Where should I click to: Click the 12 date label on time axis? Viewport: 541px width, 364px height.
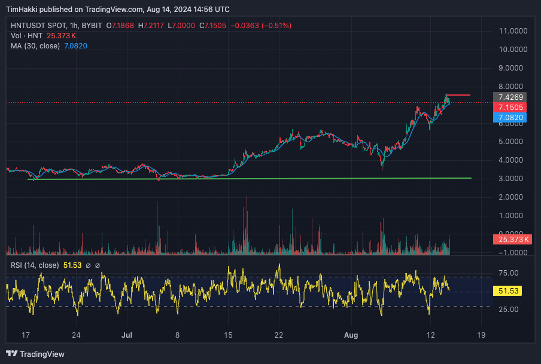[x=431, y=335]
